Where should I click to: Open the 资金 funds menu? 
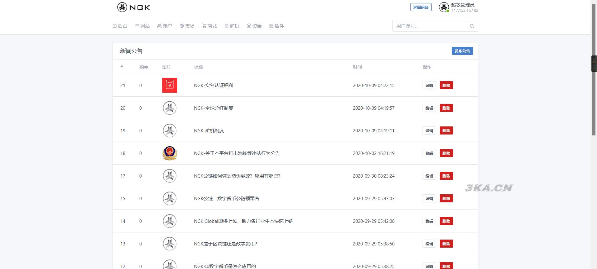coord(254,26)
